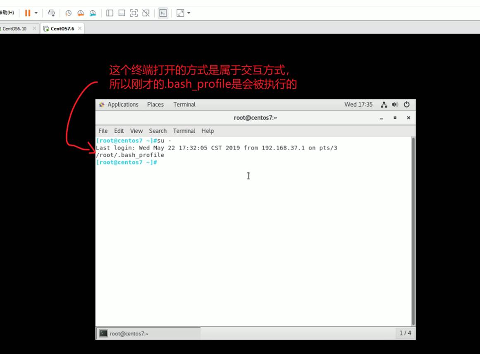The height and width of the screenshot is (354, 480).
Task: Click the root@centos7 taskbar button
Action: (x=148, y=333)
